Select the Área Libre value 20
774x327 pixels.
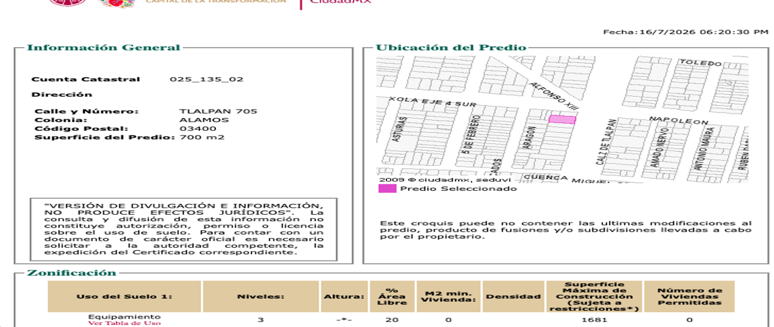pos(392,320)
